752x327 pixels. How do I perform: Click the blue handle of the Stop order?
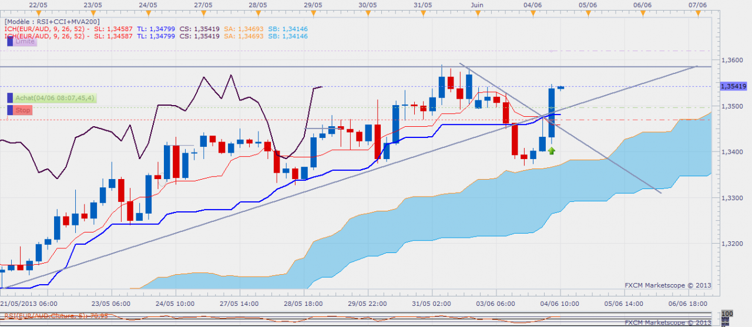[9, 110]
